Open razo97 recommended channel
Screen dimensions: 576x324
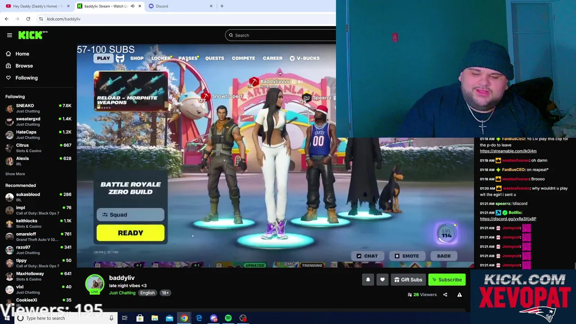coord(38,250)
